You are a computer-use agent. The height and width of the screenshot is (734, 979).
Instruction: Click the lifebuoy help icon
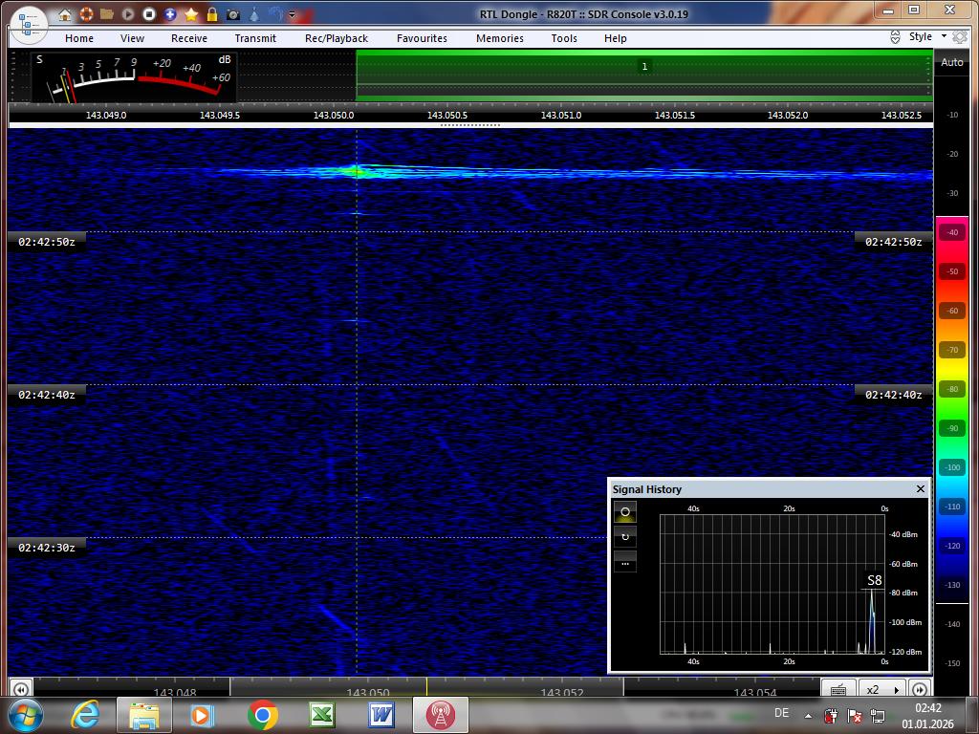(86, 13)
